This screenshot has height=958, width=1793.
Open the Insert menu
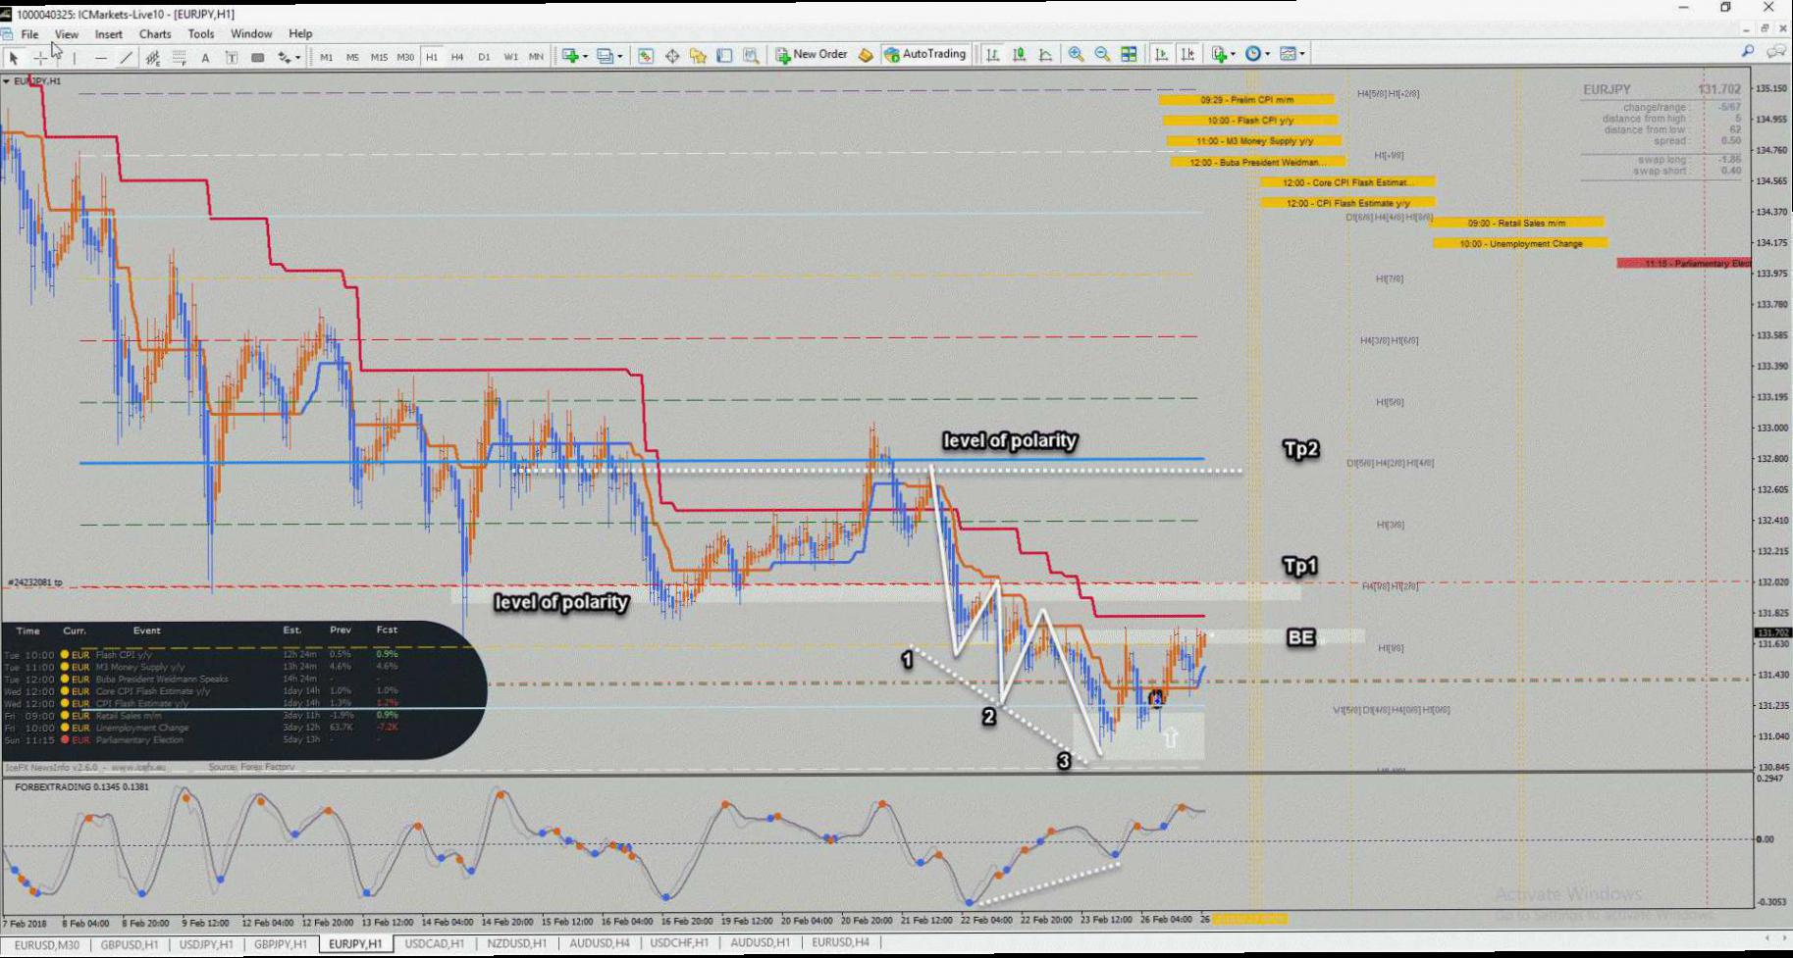coord(109,34)
